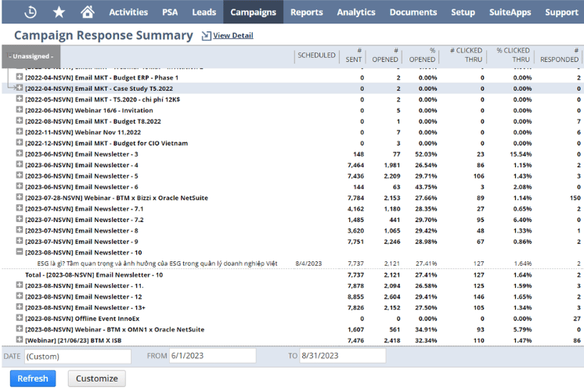Expand Email Newsletter - 12 row

pyautogui.click(x=20, y=296)
